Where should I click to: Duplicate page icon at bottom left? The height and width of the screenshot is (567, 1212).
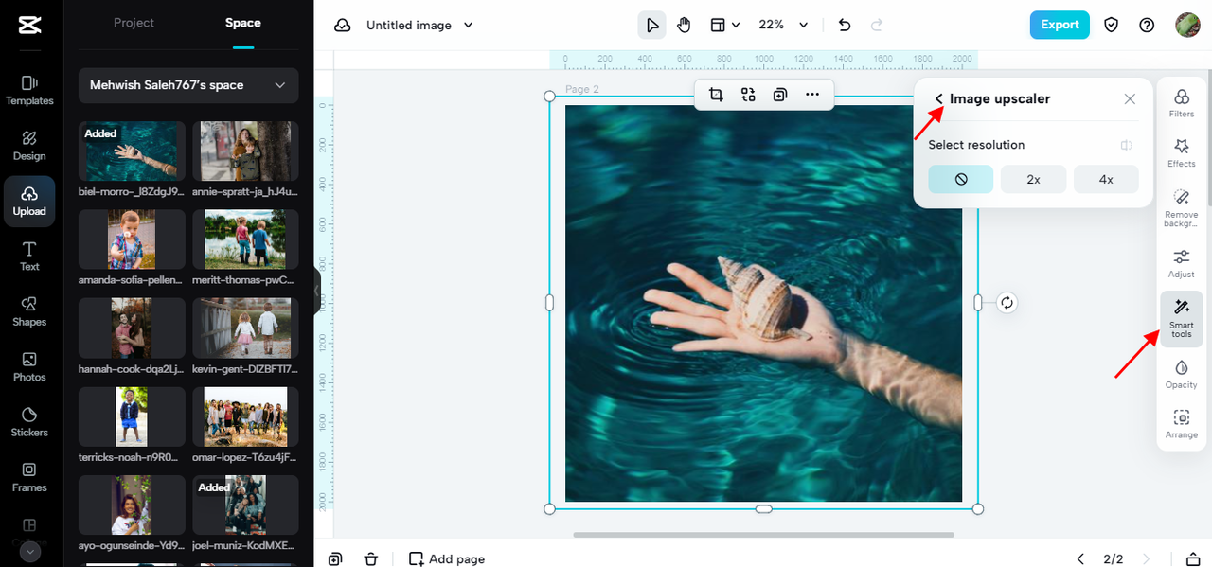tap(335, 559)
